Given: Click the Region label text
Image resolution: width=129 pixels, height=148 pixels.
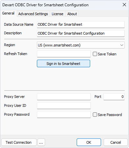Looking at the screenshot, I should click(10, 45).
